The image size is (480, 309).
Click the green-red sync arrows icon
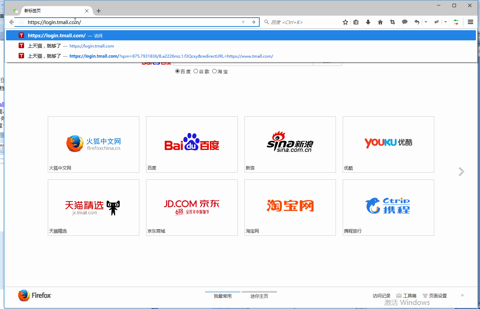(456, 22)
